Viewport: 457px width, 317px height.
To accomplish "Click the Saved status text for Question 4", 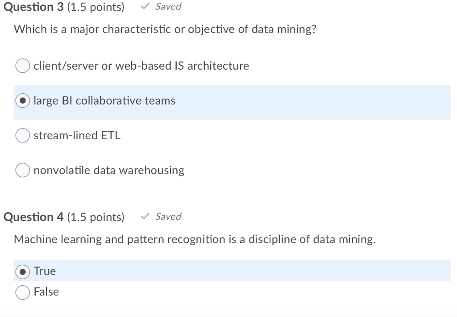I will (x=168, y=216).
